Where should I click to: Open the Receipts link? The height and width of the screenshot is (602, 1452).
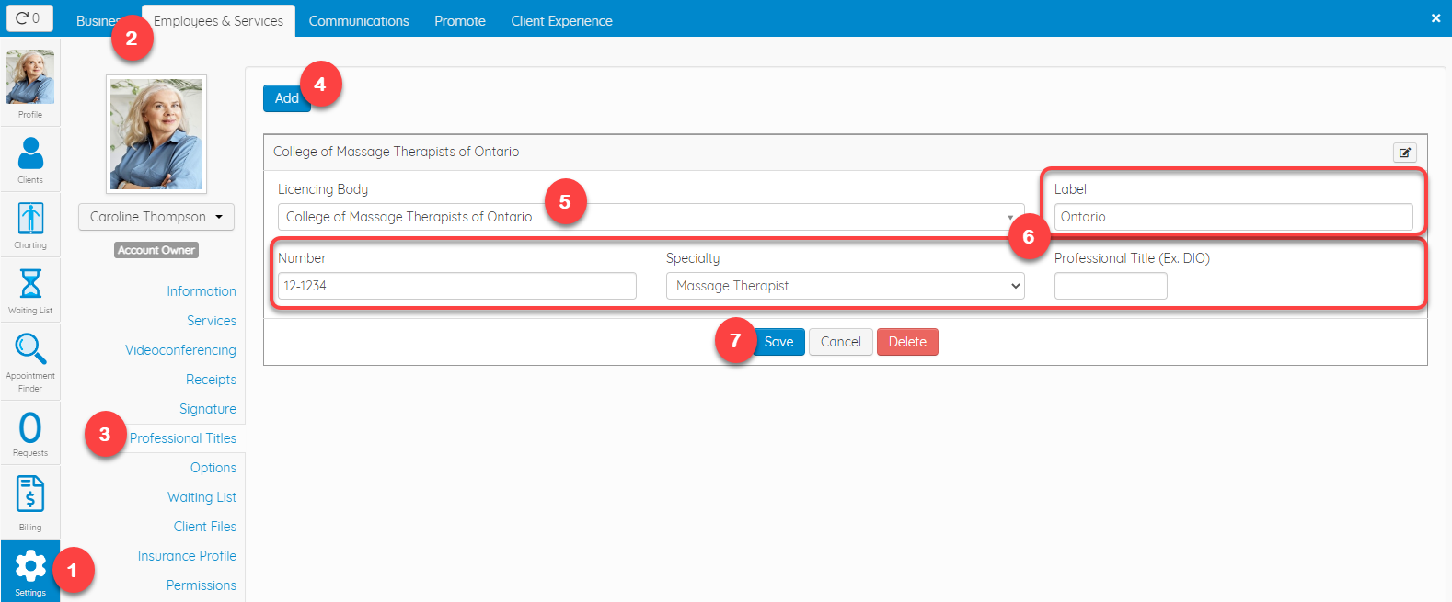tap(211, 380)
